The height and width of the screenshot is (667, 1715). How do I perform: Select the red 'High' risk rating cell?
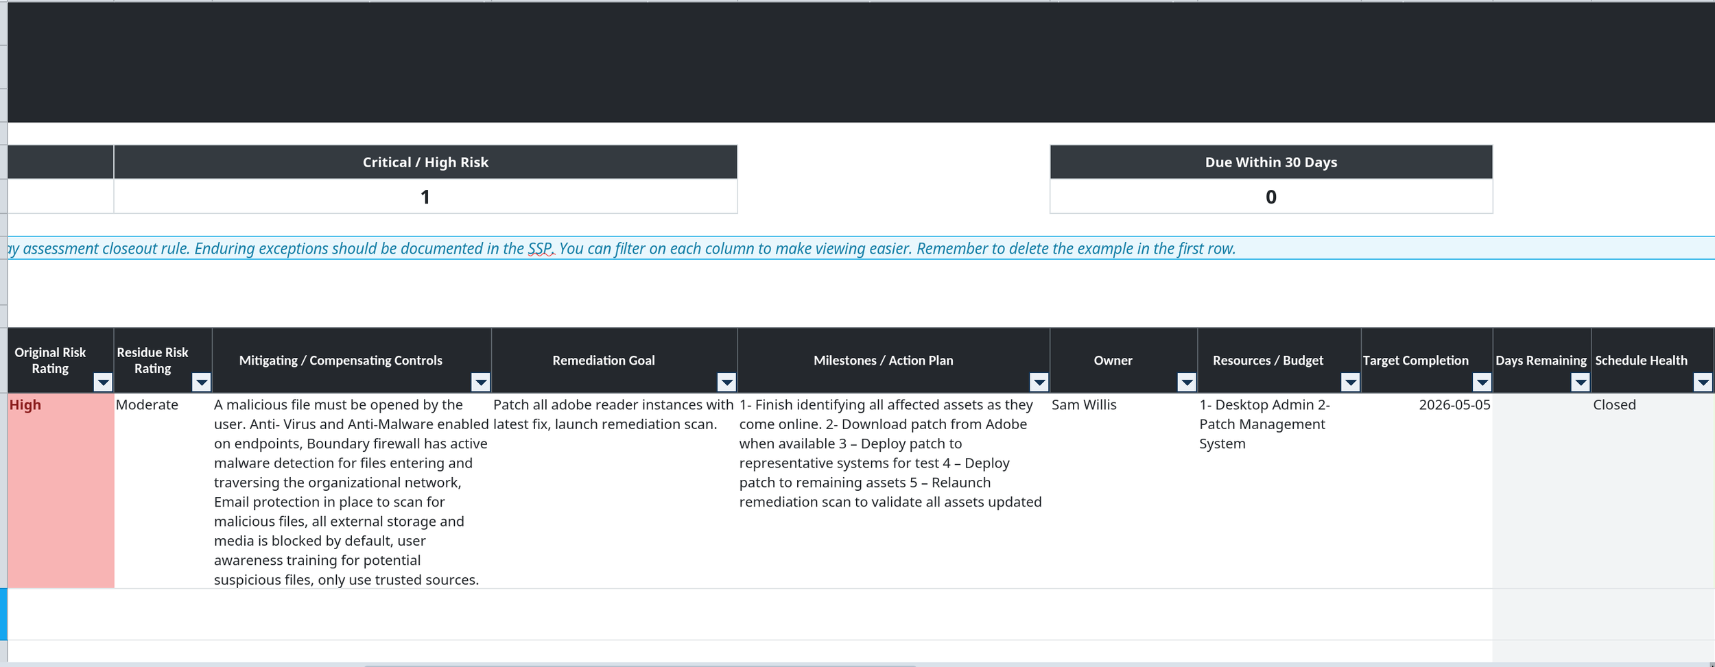[61, 491]
